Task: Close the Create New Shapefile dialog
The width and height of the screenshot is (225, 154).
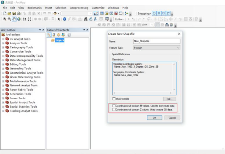Action: 179,34
